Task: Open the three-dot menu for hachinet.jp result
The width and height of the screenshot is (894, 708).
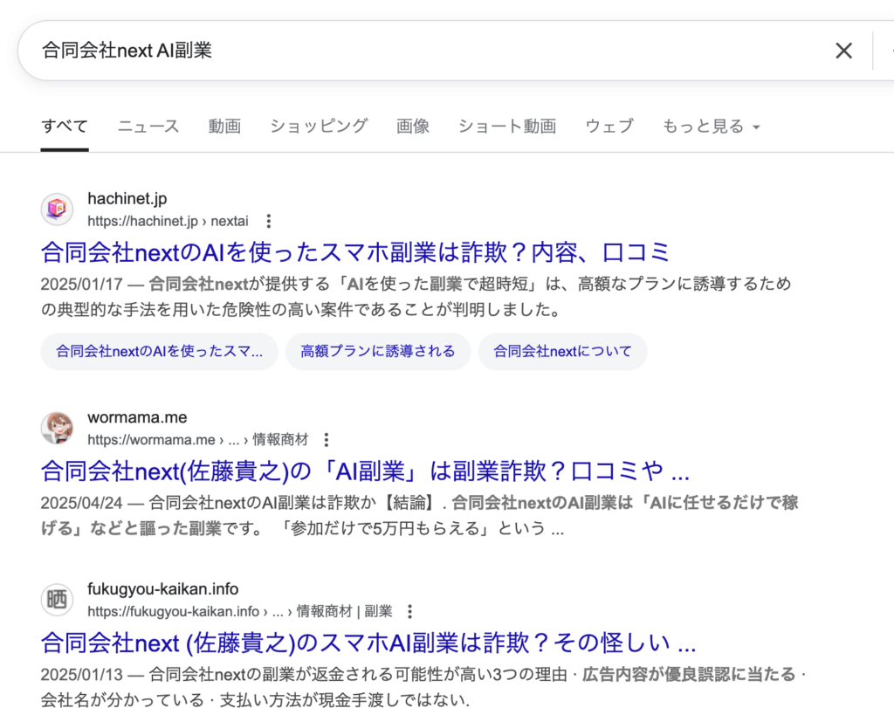Action: tap(269, 221)
